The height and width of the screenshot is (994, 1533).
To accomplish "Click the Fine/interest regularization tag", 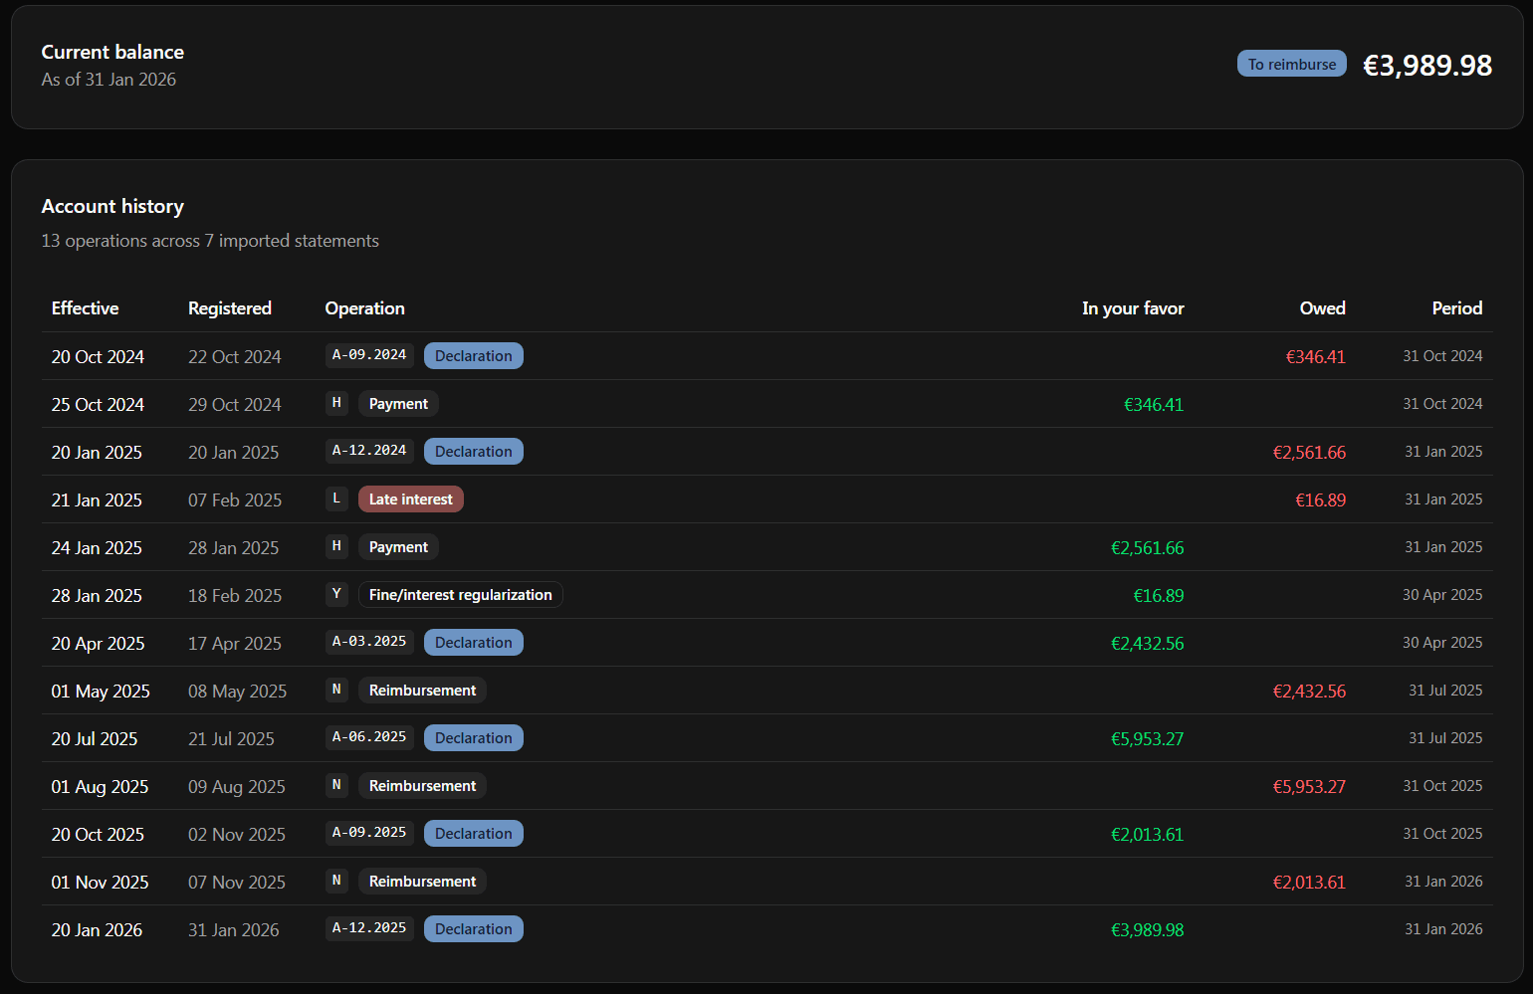I will click(460, 595).
